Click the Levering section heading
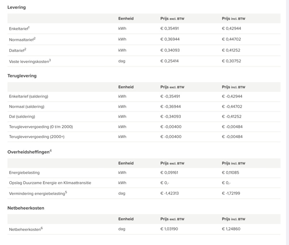 click(x=17, y=7)
